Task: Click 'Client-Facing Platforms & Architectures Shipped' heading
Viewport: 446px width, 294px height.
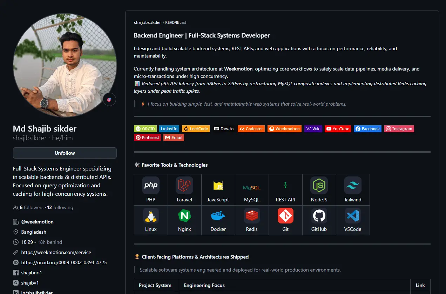Action: click(x=192, y=257)
